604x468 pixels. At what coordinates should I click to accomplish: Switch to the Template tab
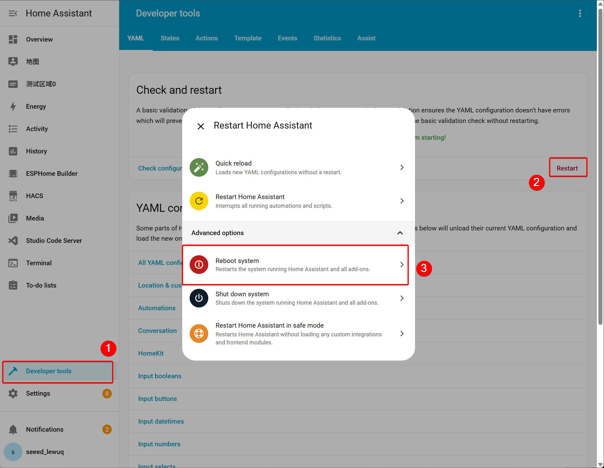coord(248,38)
